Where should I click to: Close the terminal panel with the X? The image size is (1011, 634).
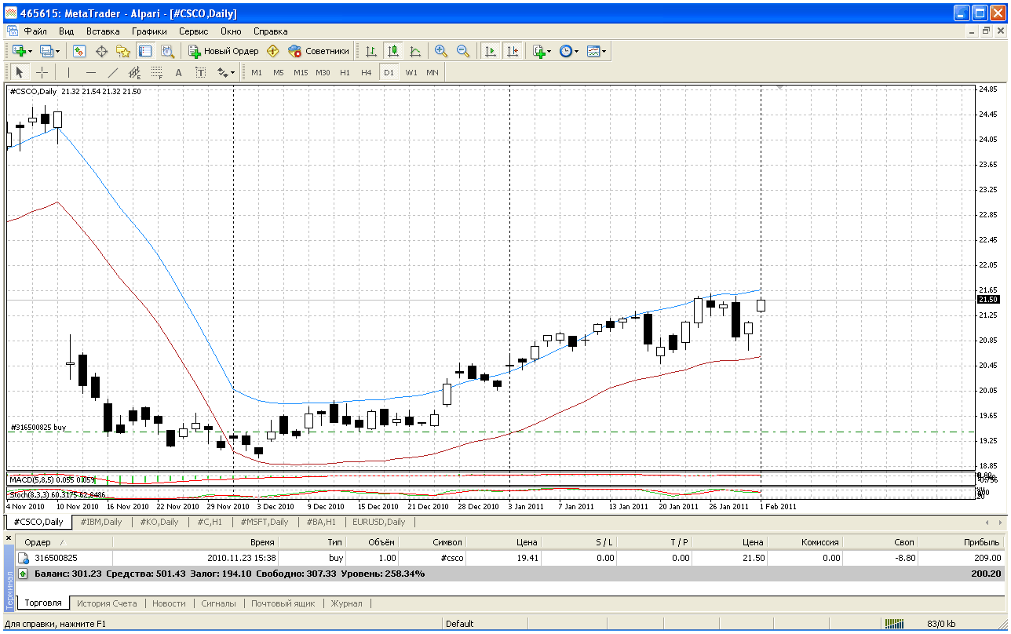coord(9,538)
